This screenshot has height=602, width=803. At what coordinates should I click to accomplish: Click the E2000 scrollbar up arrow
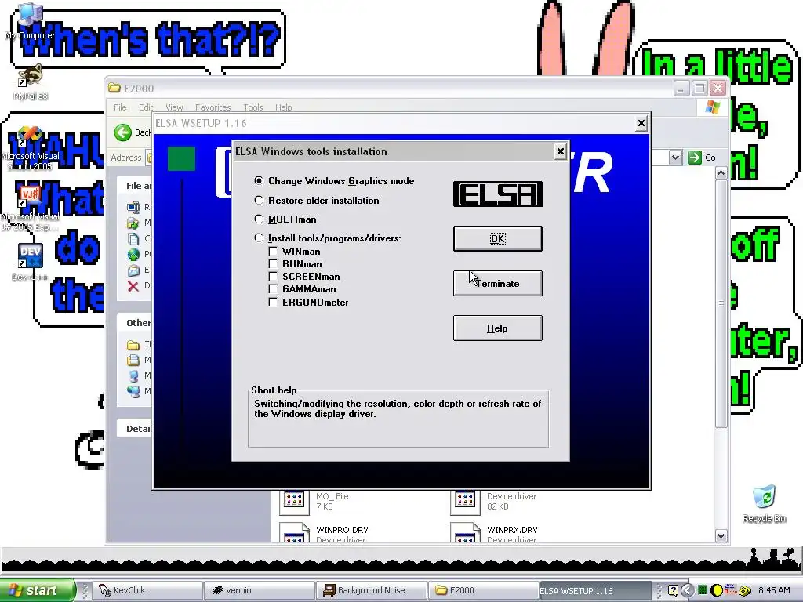[x=721, y=173]
